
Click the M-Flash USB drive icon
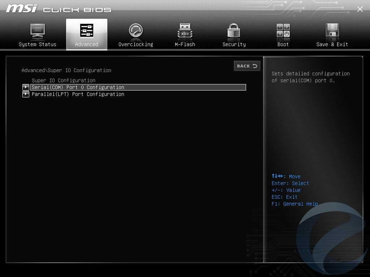185,31
